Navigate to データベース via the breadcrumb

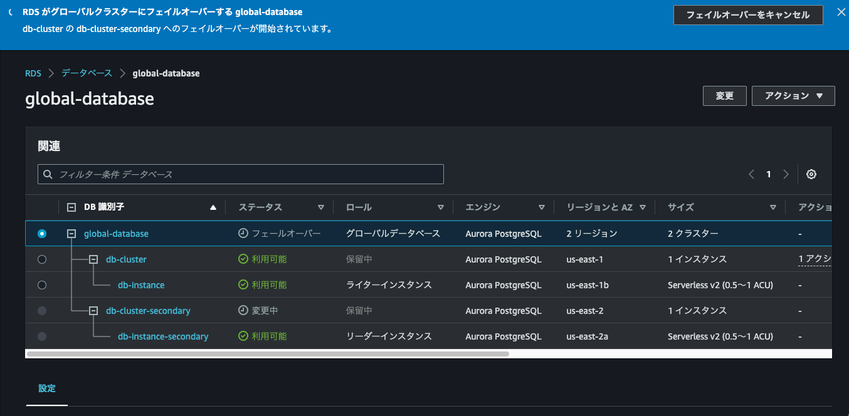[x=87, y=73]
